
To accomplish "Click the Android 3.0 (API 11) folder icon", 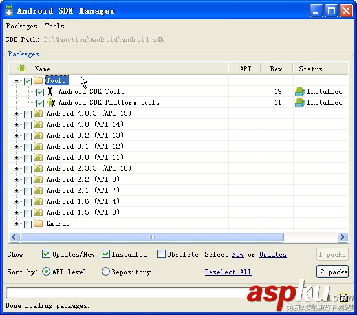I will [38, 157].
